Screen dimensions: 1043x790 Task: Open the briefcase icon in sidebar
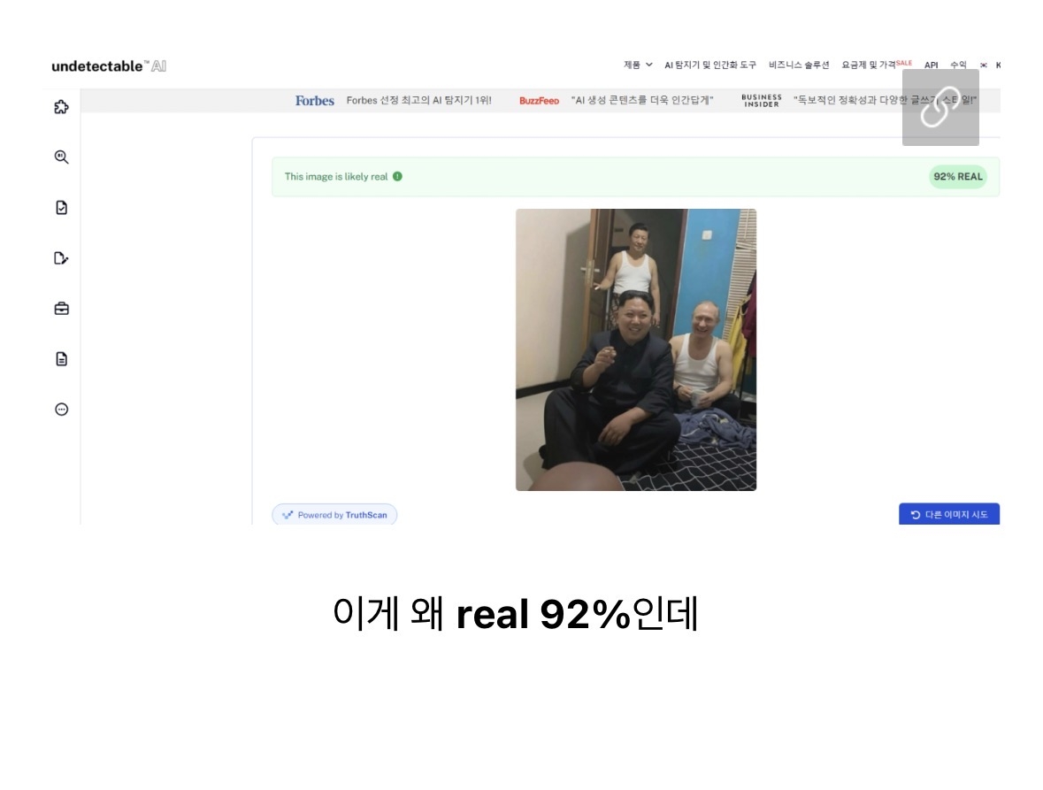click(61, 309)
